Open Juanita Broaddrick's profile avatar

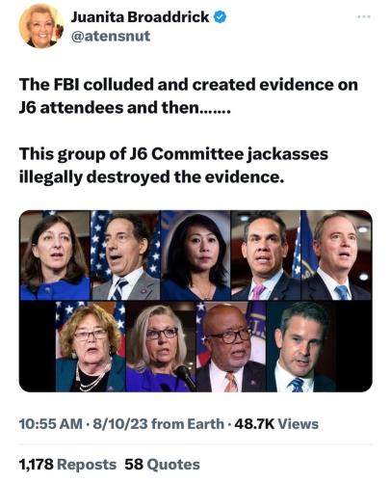[41, 26]
